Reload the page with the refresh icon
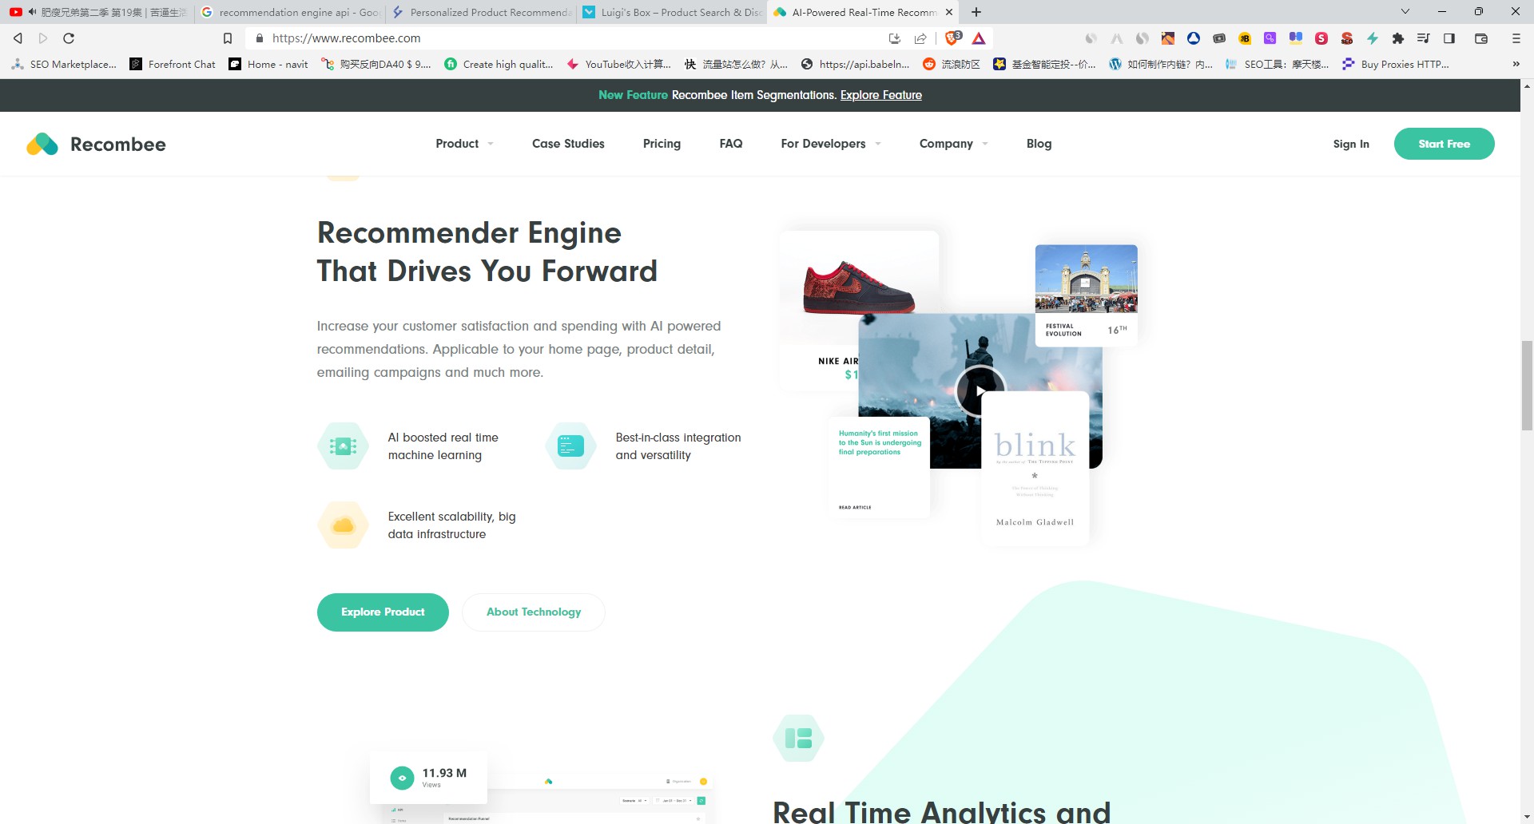Screen dimensions: 1534x824 point(69,38)
